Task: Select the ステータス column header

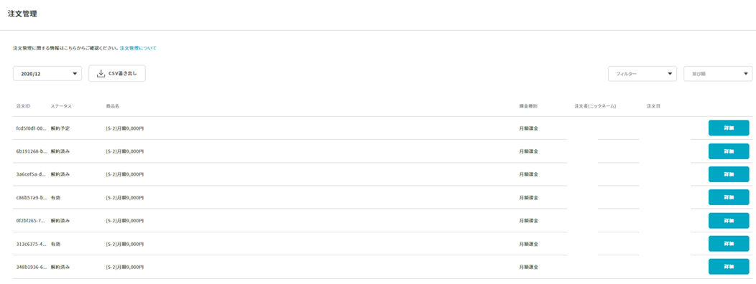Action: pyautogui.click(x=61, y=106)
